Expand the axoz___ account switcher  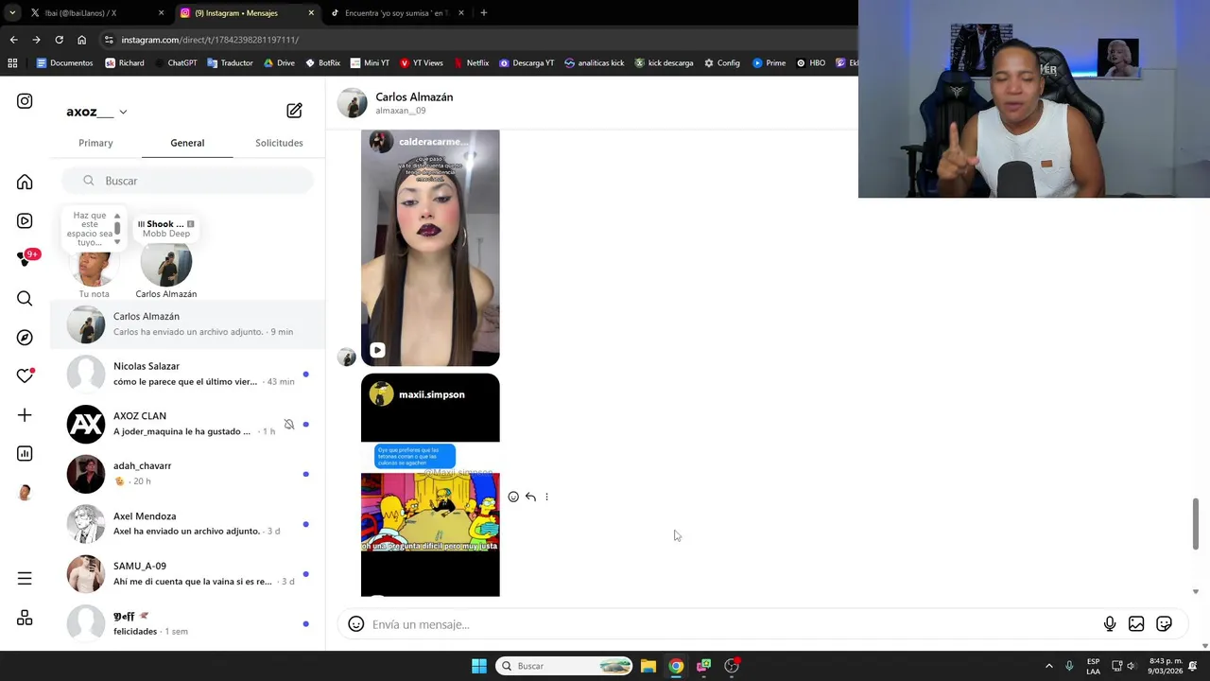point(96,112)
